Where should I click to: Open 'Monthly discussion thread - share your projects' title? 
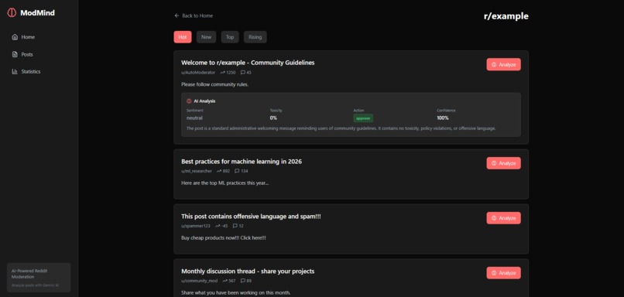(248, 271)
